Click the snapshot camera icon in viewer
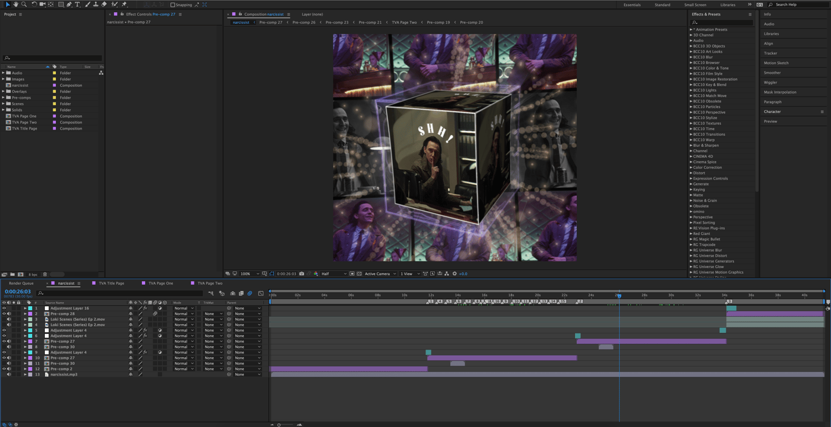831x427 pixels. [x=301, y=274]
